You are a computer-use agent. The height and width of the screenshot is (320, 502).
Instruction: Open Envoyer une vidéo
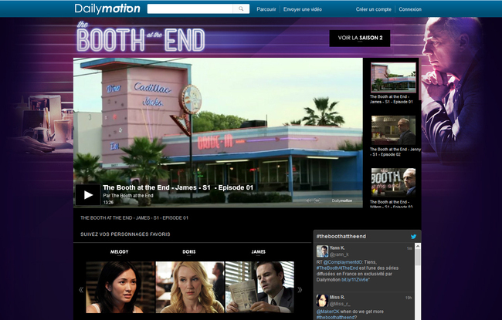point(302,9)
